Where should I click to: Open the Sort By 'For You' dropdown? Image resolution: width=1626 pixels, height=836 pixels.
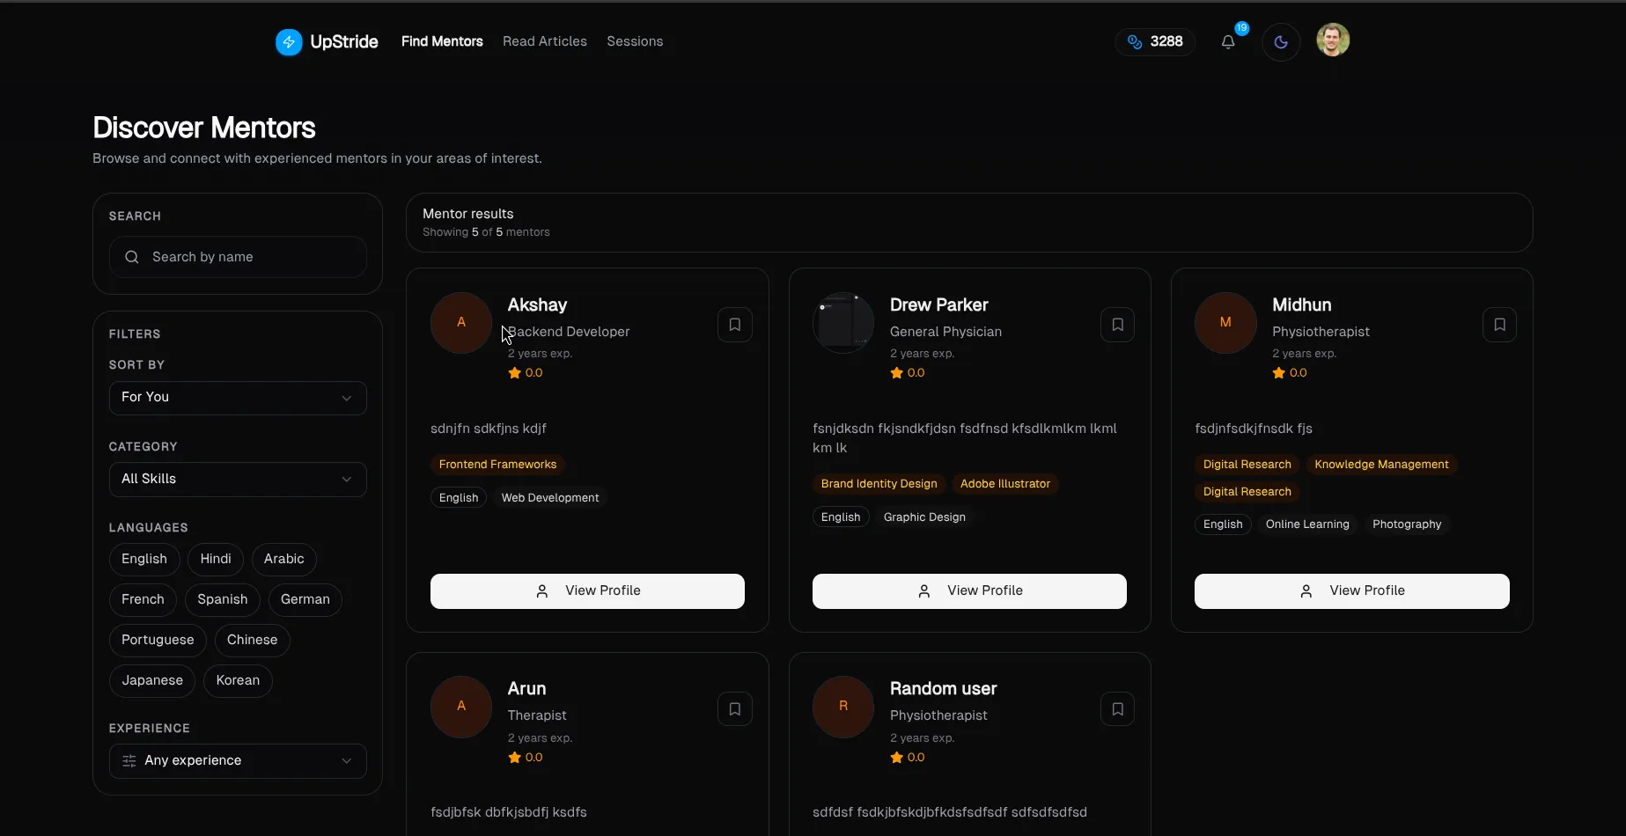[238, 398]
